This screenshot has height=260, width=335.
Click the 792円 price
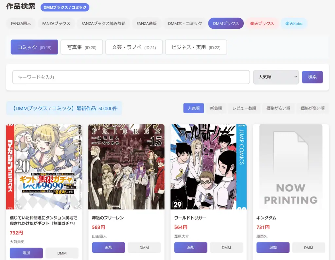click(16, 233)
